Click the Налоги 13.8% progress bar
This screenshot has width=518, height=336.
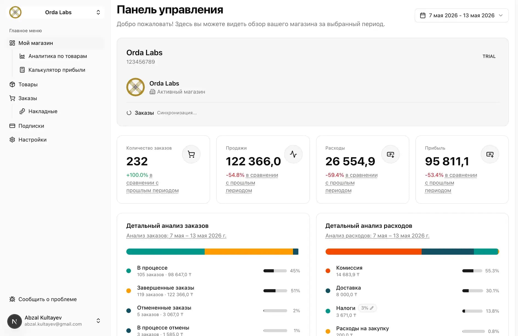click(x=472, y=311)
